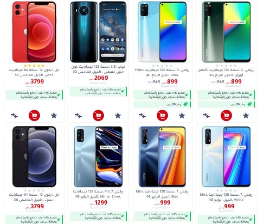Favorite Realme 7i Polar Blue with star

pyautogui.click(x=182, y=115)
